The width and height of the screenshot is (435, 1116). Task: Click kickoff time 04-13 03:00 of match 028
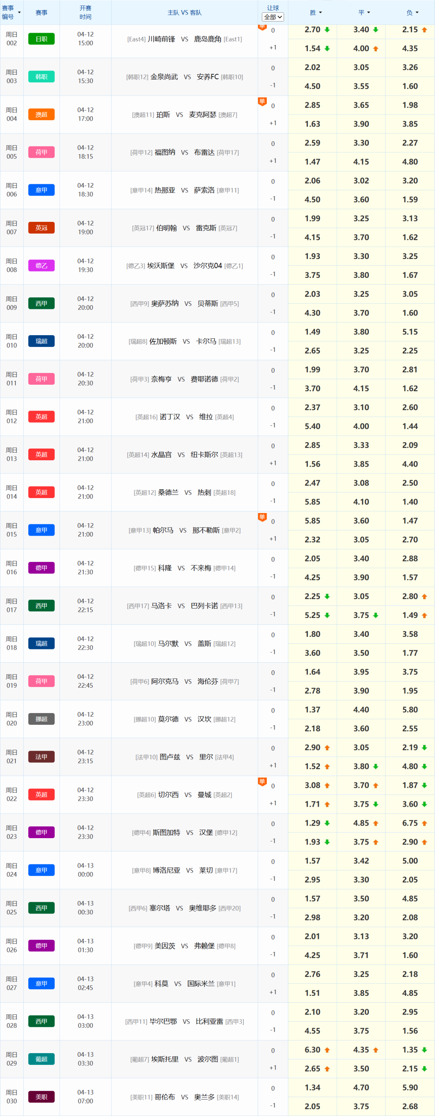coord(85,1021)
